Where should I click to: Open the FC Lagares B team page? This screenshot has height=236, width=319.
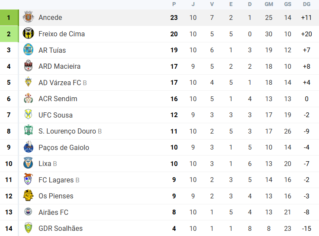pyautogui.click(x=59, y=180)
